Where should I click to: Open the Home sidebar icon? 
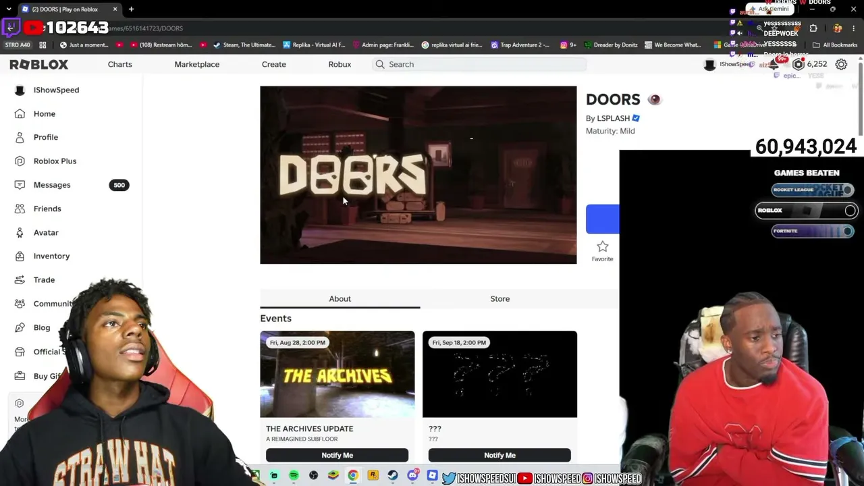pos(20,114)
